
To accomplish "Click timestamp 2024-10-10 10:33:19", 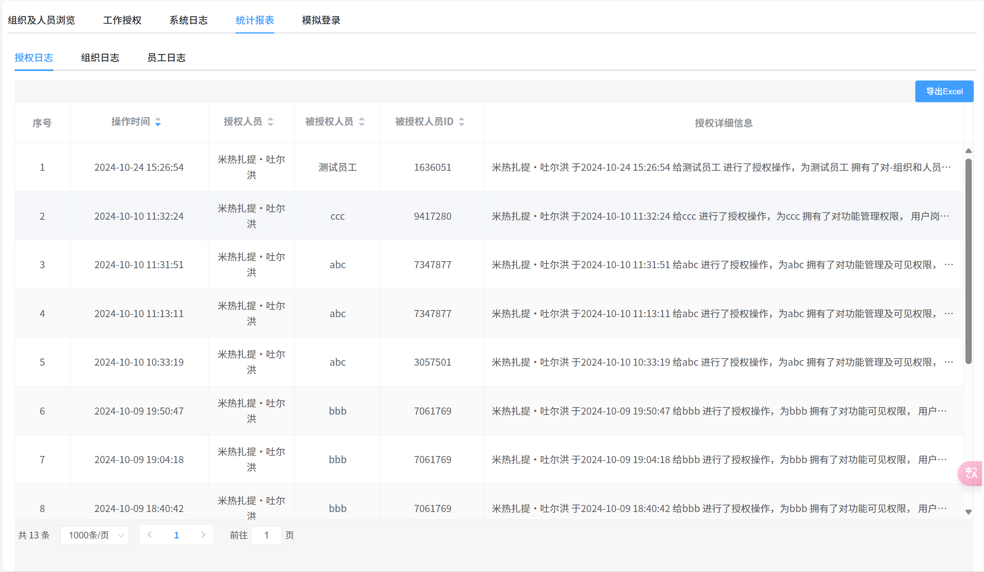I will point(139,362).
